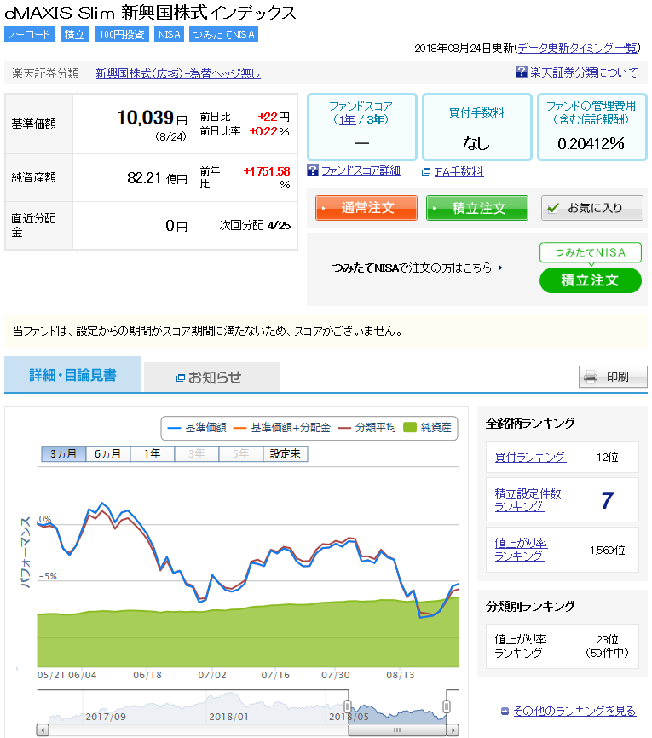Click the つみたてNISA tag badge
652x738 pixels.
(x=223, y=34)
